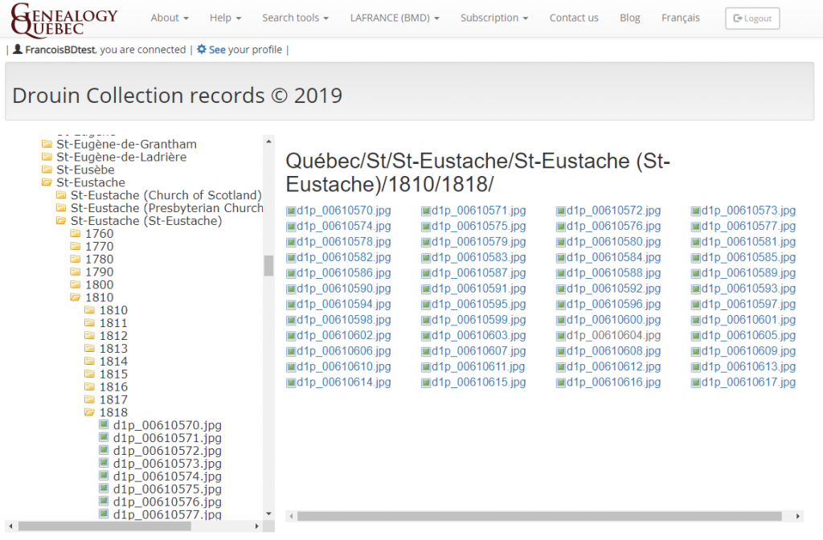Select year 1813 in the tree
Viewport: 823px width, 540px height.
pos(113,349)
